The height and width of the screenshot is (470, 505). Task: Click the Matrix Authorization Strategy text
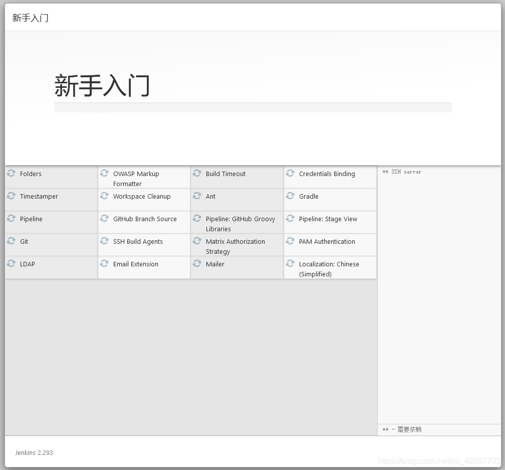coord(235,246)
